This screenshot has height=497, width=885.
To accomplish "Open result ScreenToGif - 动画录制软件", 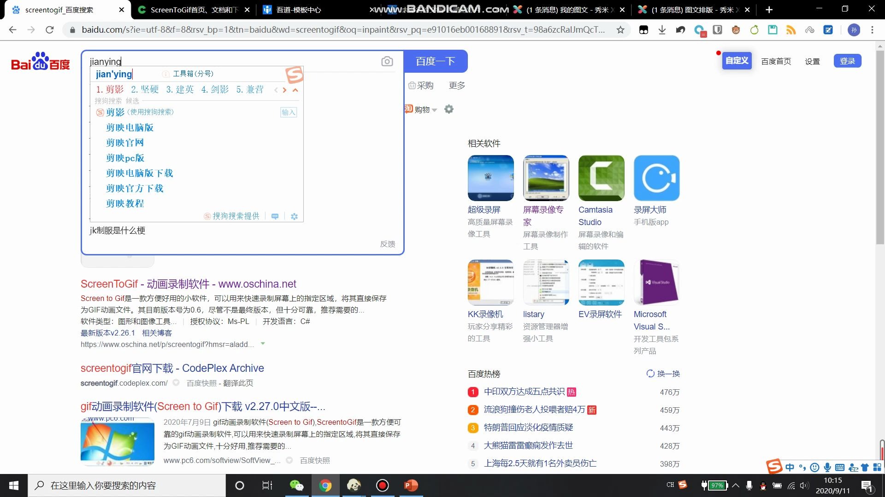I will coord(188,284).
